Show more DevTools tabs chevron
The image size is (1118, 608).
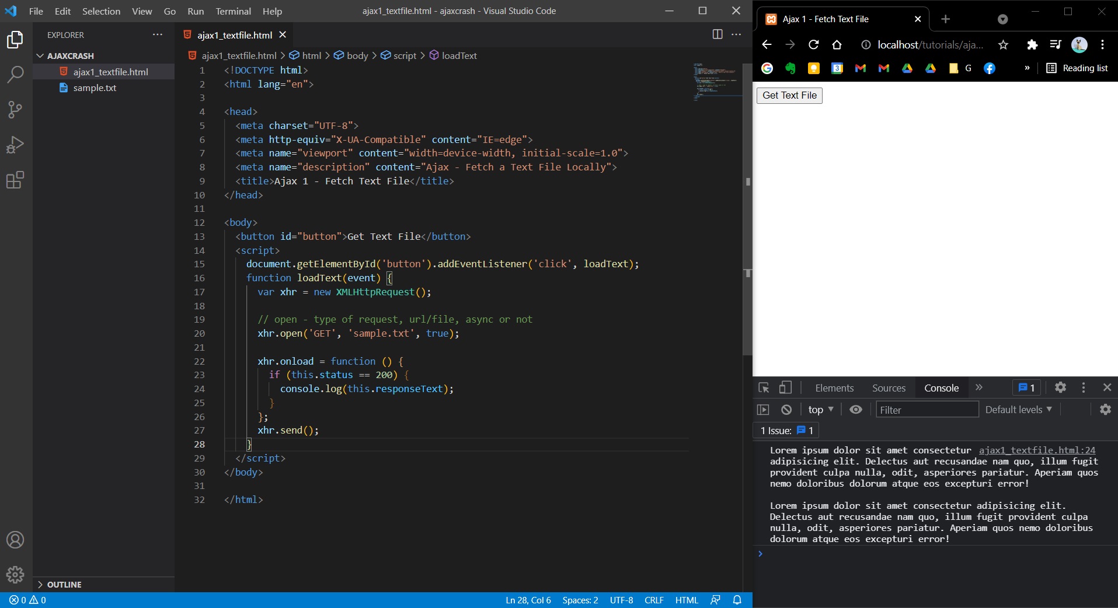click(979, 387)
